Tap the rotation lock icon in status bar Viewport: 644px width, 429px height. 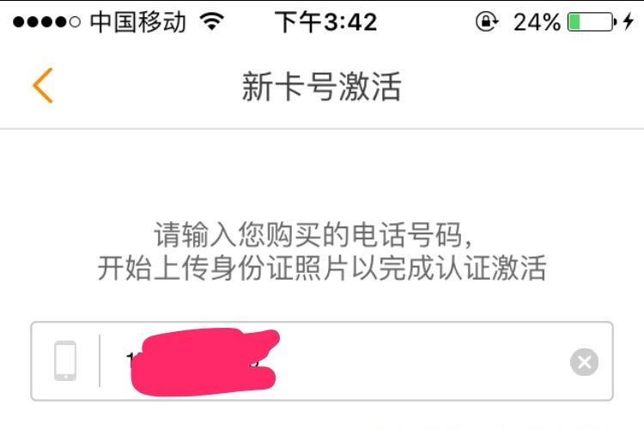[x=487, y=21]
